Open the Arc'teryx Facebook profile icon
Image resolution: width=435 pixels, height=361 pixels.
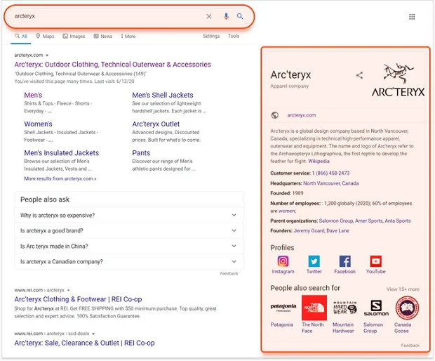(344, 261)
